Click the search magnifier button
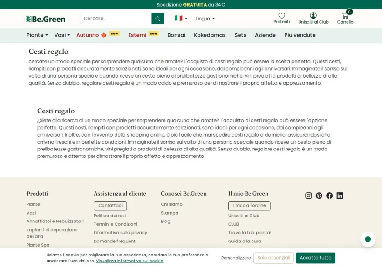 [x=157, y=19]
